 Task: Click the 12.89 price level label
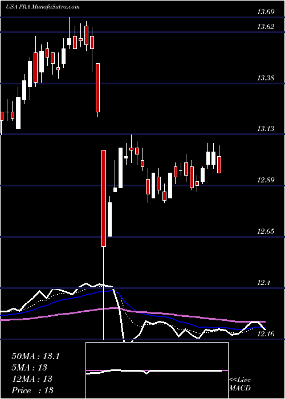point(266,180)
